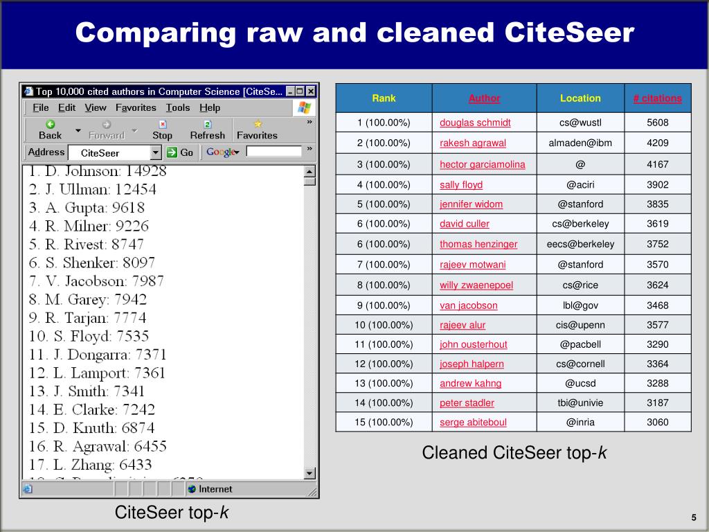Sort by the # citations header link
This screenshot has width=709, height=532.
658,98
